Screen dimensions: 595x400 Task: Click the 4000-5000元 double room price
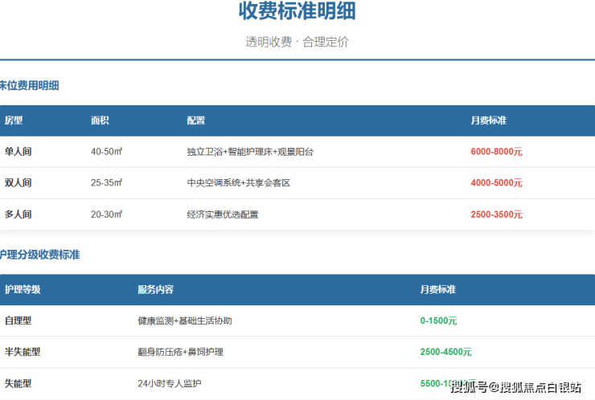[x=496, y=182]
